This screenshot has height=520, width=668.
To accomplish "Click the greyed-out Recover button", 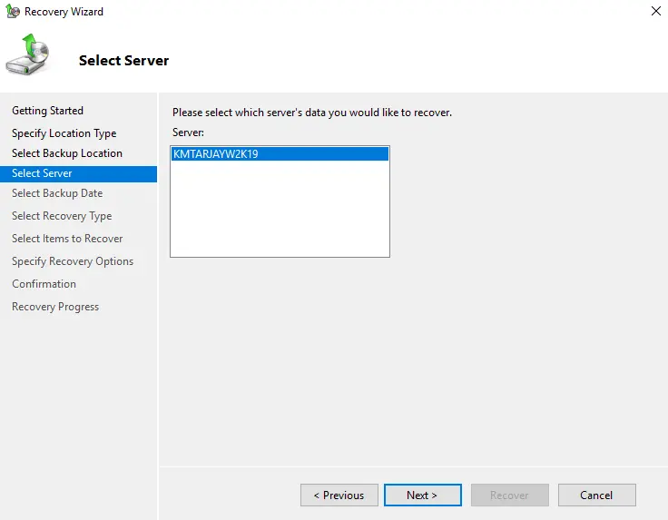I will tap(509, 495).
